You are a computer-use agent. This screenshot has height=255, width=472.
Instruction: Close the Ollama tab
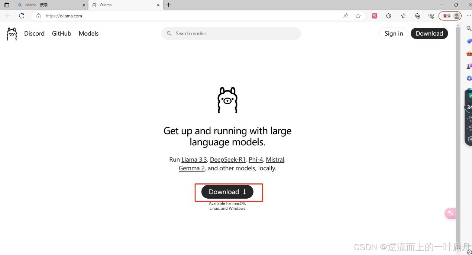pos(158,5)
